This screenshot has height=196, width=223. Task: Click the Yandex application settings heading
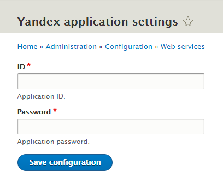point(98,22)
